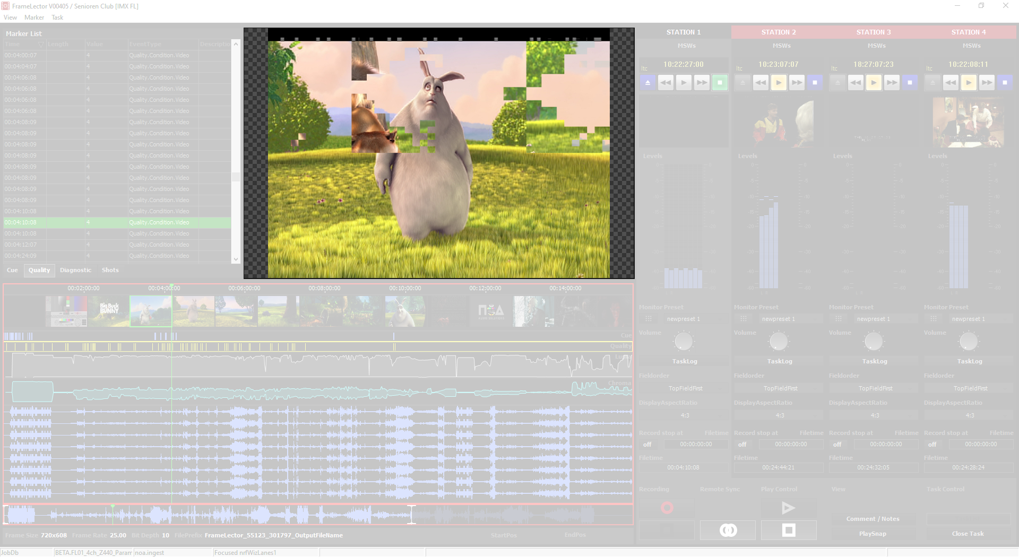
Task: Toggle Station 2 Record stop at off
Action: point(742,445)
